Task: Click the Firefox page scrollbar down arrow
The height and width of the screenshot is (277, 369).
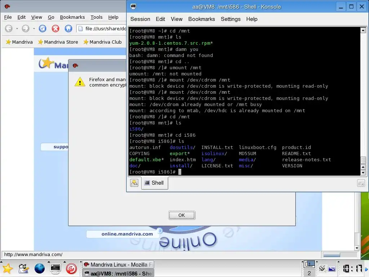Action: [357, 248]
